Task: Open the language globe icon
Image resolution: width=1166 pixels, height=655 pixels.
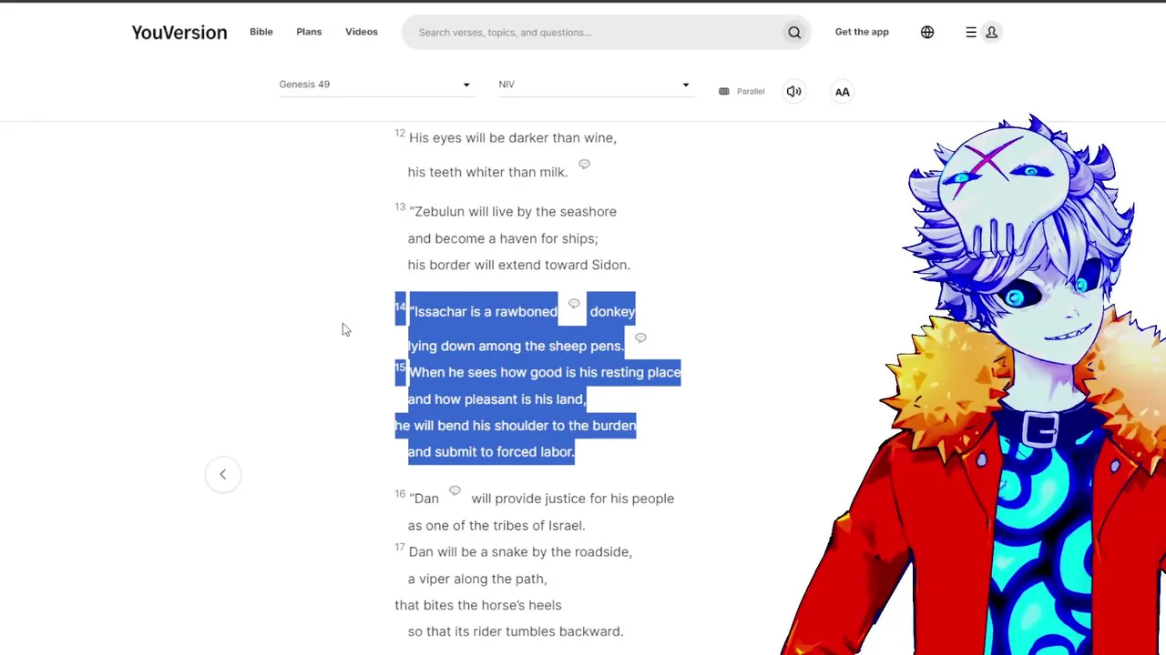Action: point(927,33)
